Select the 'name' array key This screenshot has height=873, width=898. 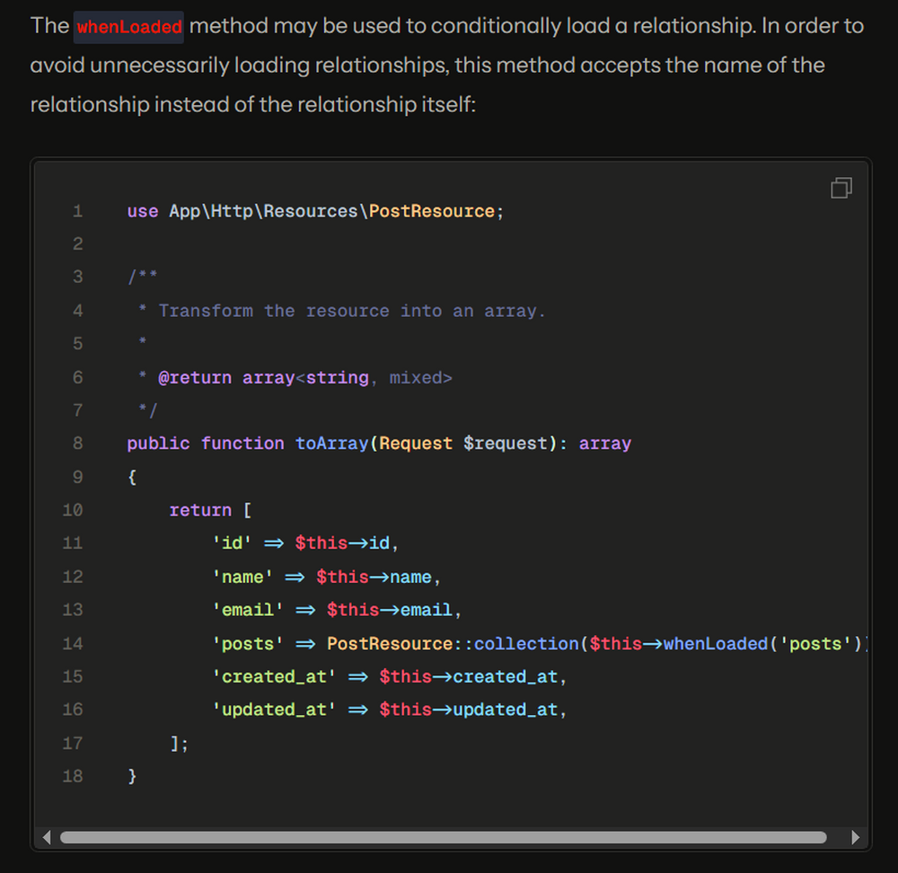click(x=242, y=577)
